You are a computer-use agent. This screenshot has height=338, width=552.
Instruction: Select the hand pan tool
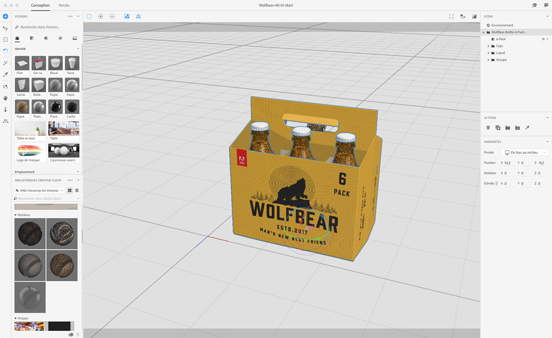pos(6,98)
